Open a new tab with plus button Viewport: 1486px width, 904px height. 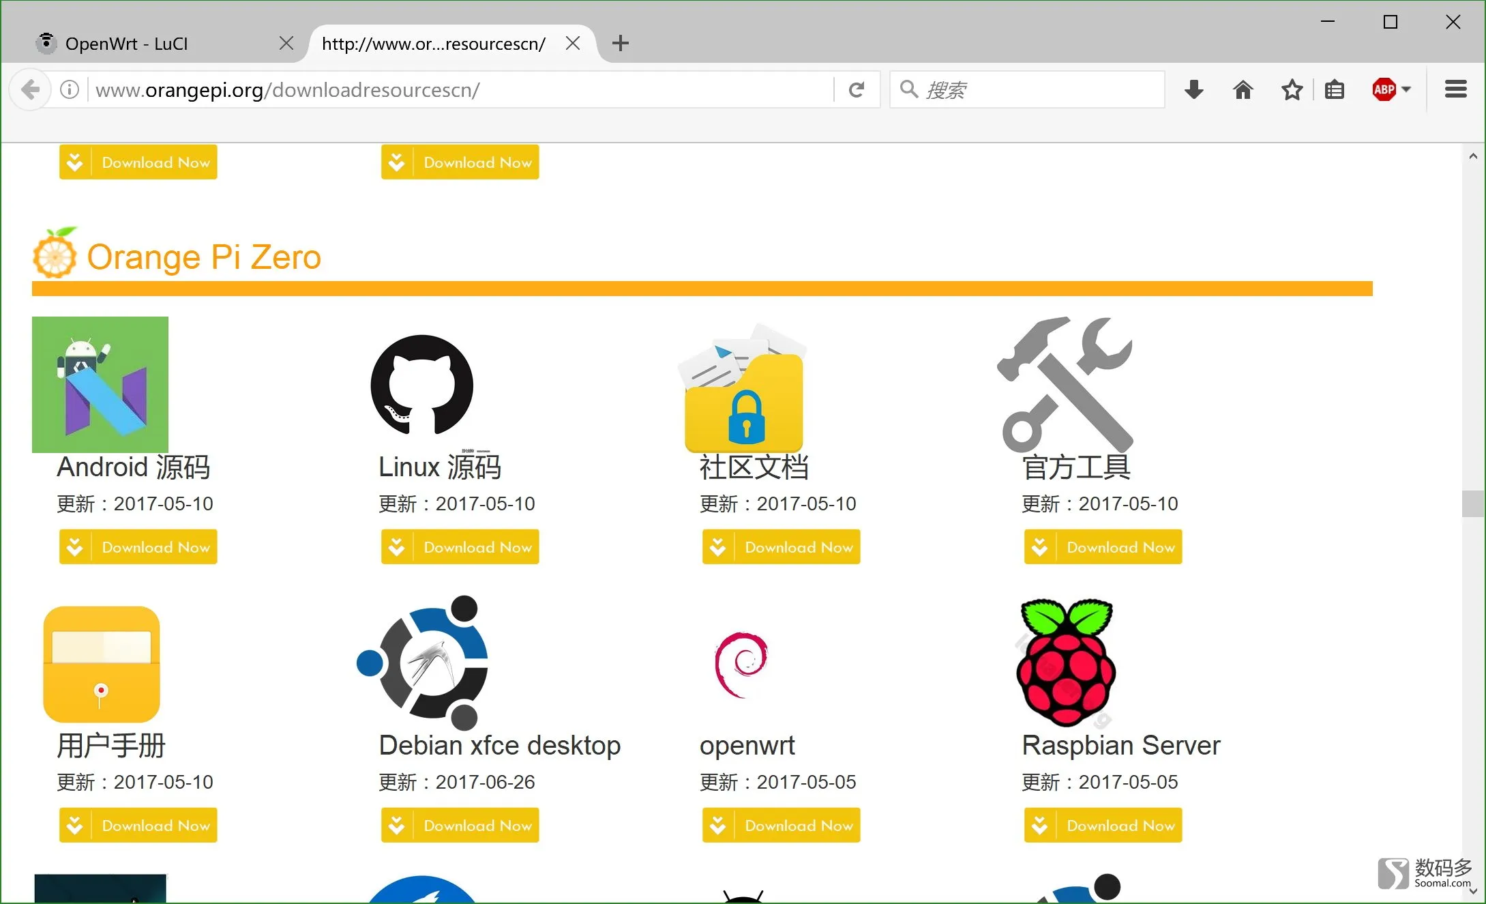coord(621,44)
